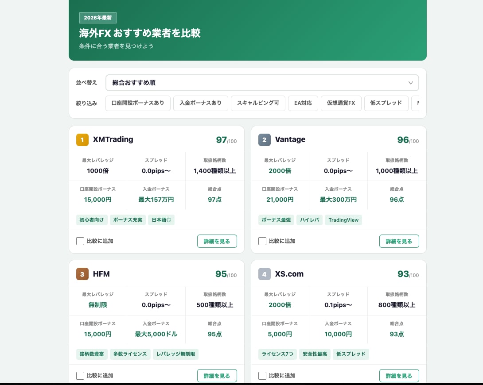
Task: Click the ハイレバ tag
Action: click(310, 220)
